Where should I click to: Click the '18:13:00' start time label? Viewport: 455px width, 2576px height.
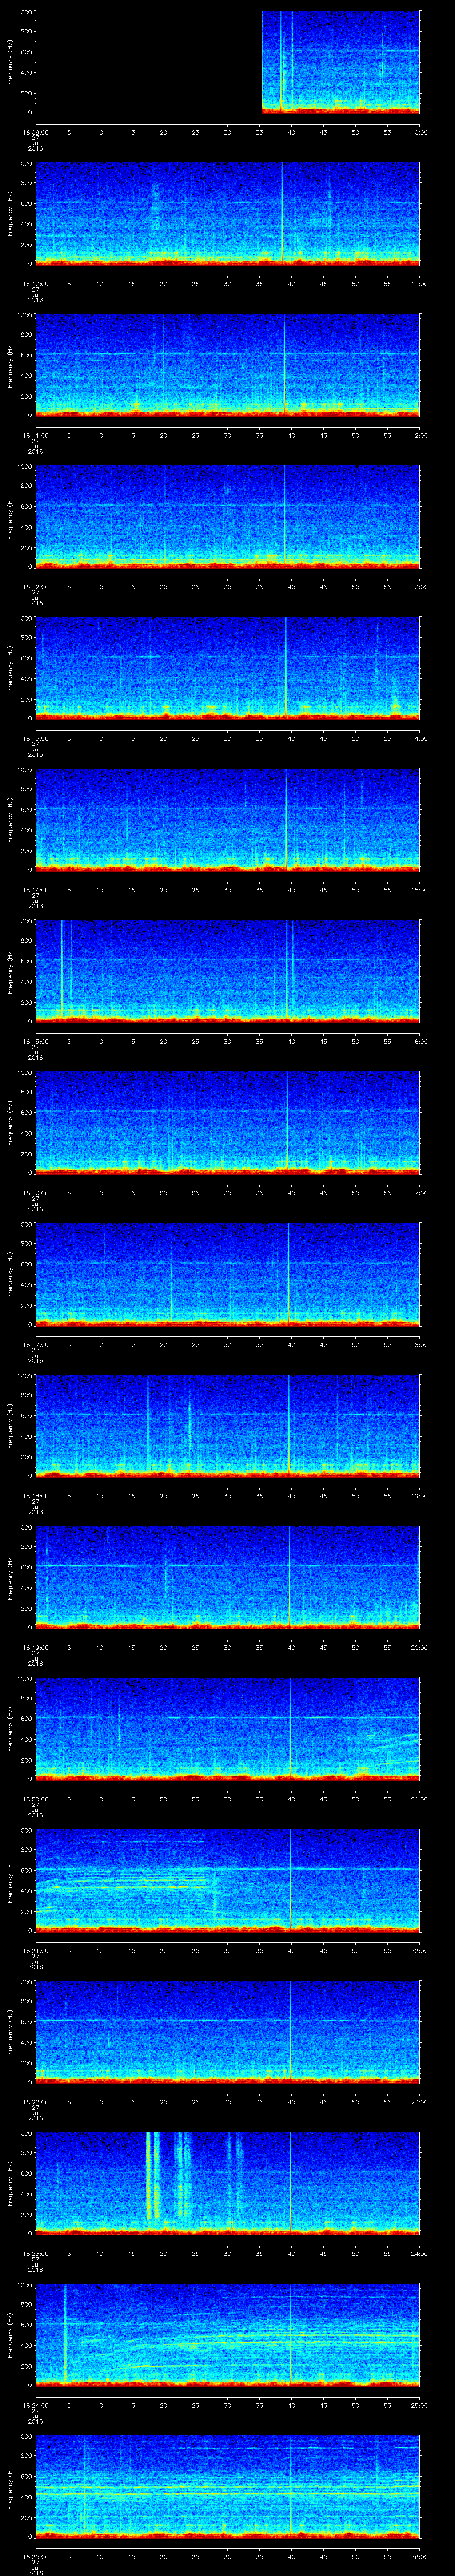pyautogui.click(x=35, y=738)
